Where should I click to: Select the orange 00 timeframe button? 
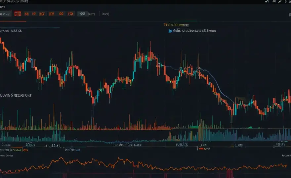click(61, 14)
